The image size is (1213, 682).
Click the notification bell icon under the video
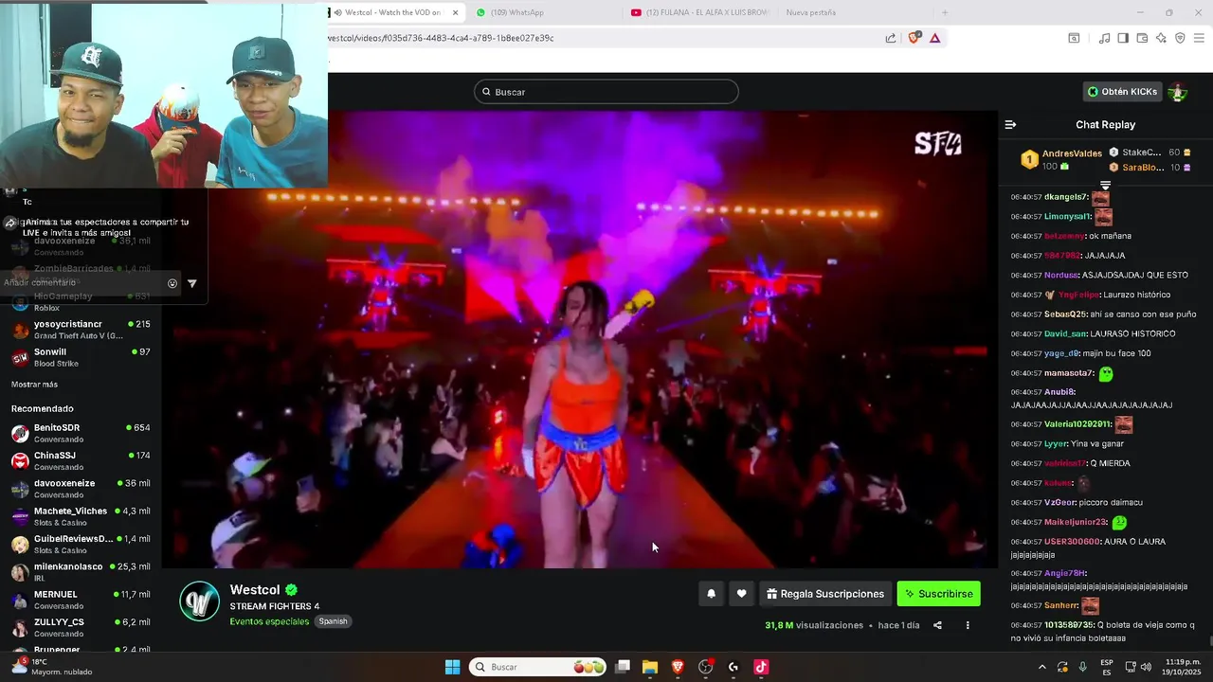point(711,594)
